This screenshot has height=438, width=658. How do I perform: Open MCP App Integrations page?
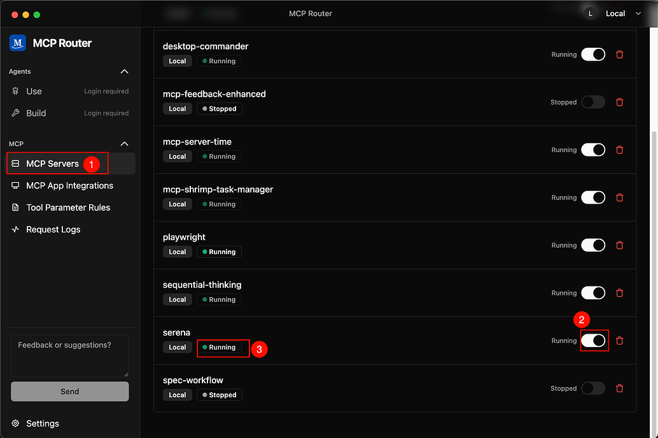[70, 186]
